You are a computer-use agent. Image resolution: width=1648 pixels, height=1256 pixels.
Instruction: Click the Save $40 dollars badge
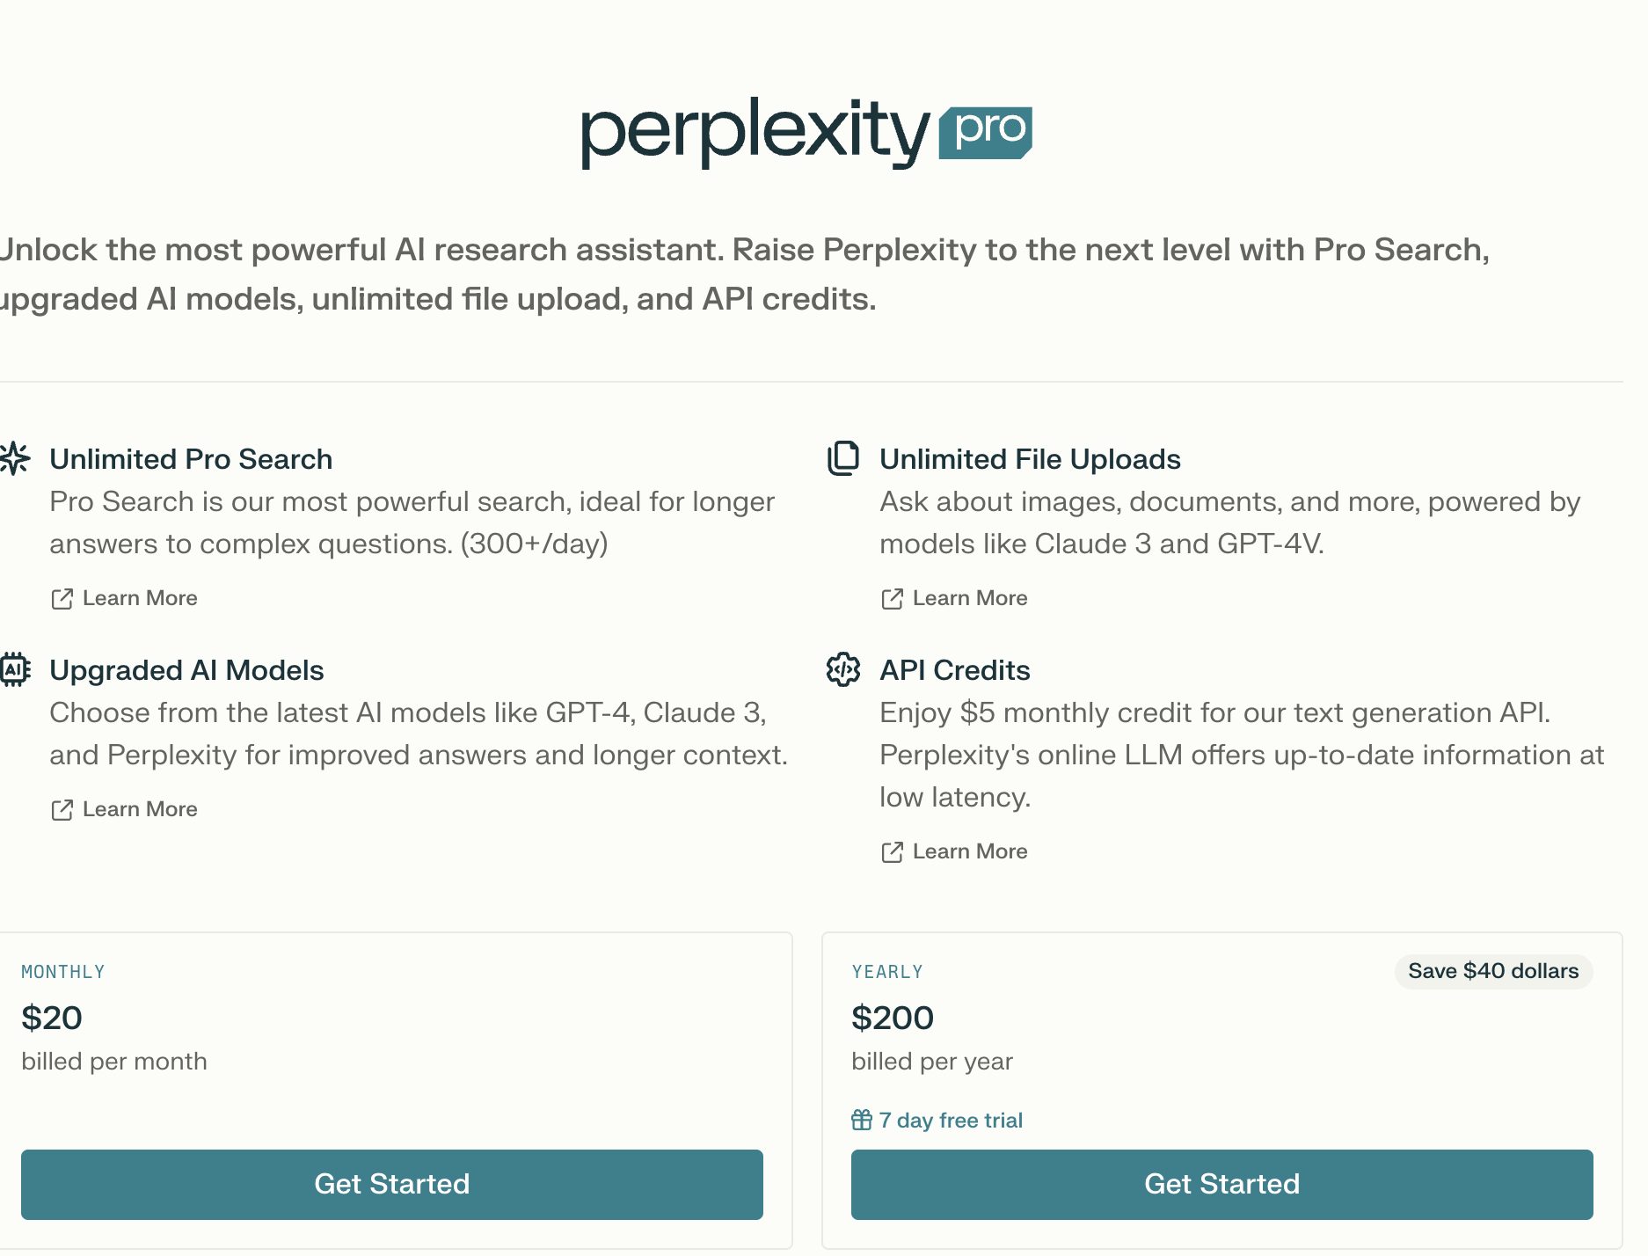click(x=1493, y=971)
